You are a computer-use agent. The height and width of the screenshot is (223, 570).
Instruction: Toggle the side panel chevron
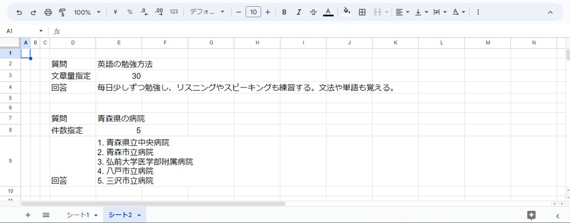click(x=557, y=216)
